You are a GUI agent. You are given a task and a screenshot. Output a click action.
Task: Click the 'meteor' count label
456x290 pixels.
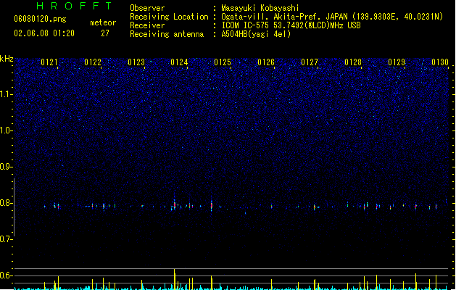(103, 22)
